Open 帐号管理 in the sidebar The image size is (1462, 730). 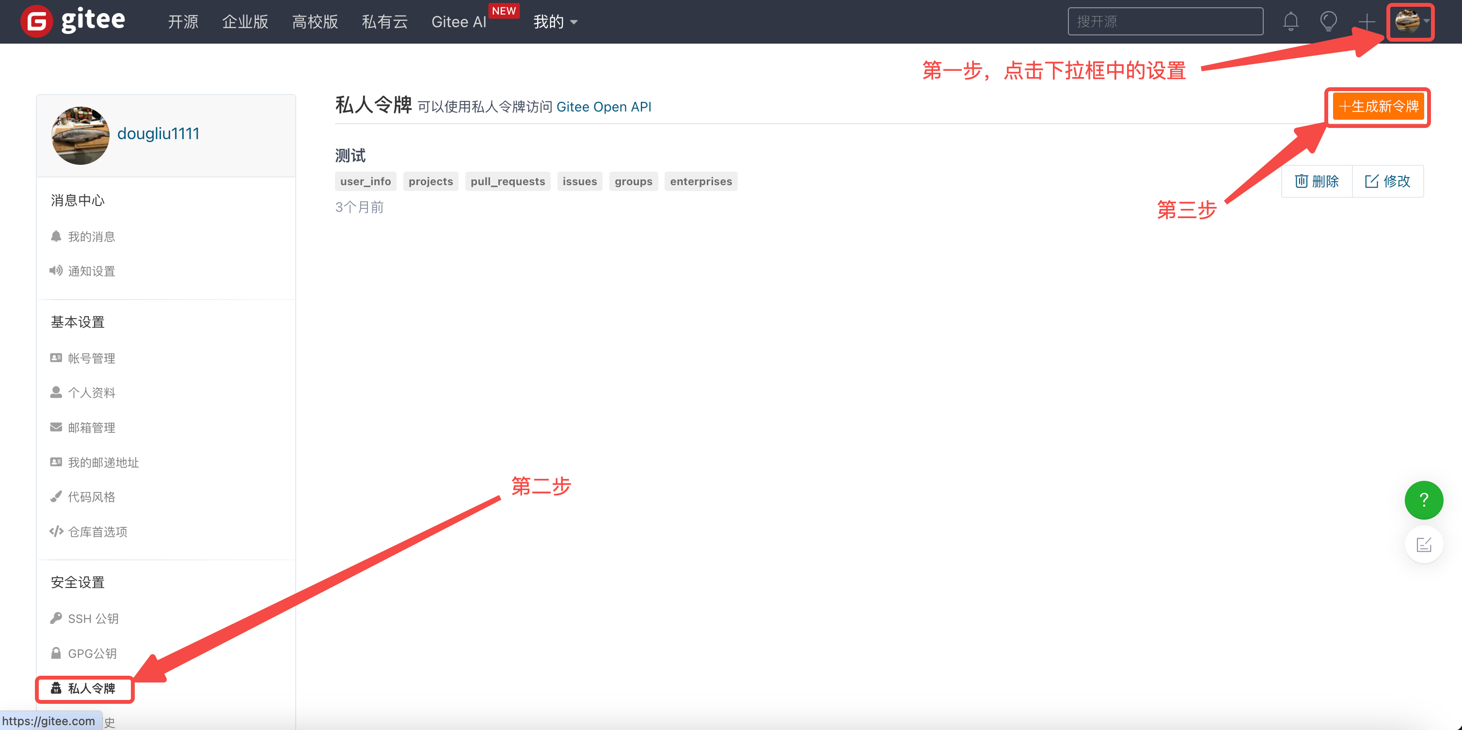point(83,358)
